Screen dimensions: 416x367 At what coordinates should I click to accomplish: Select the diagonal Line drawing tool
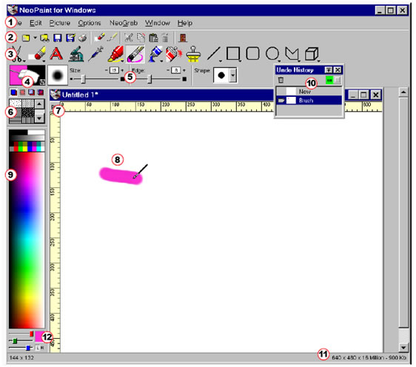pyautogui.click(x=214, y=54)
